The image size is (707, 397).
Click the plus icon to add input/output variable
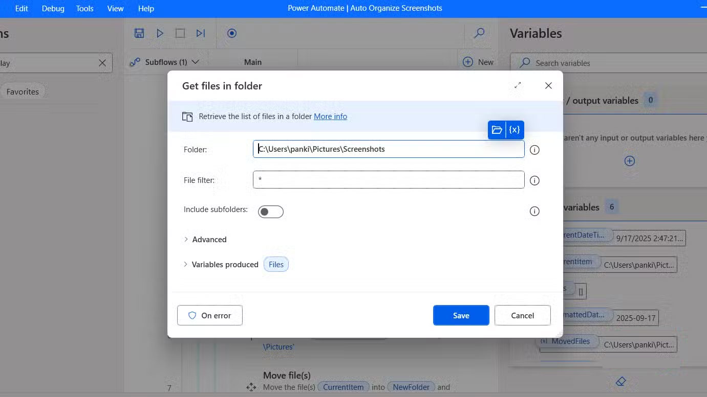(x=630, y=161)
